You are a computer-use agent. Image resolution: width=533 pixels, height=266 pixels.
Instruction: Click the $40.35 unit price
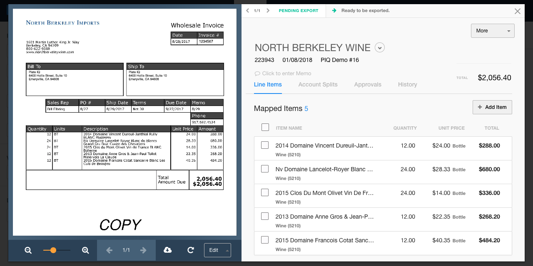tap(441, 240)
